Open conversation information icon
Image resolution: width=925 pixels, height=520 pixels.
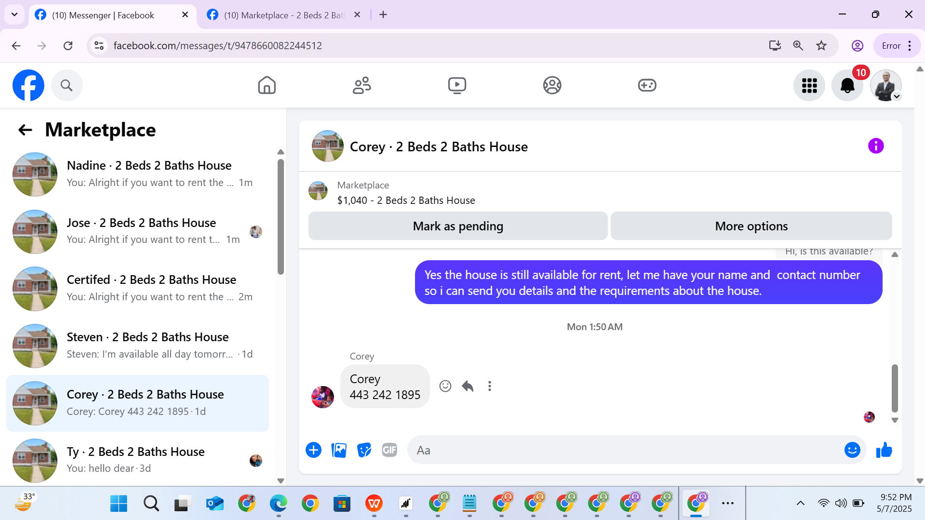pos(876,146)
